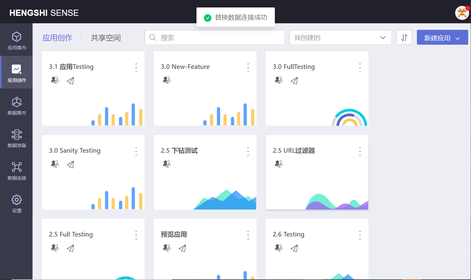471x280 pixels.
Task: Click share-users icon on 2.5 下钻测试
Action: tap(167, 164)
